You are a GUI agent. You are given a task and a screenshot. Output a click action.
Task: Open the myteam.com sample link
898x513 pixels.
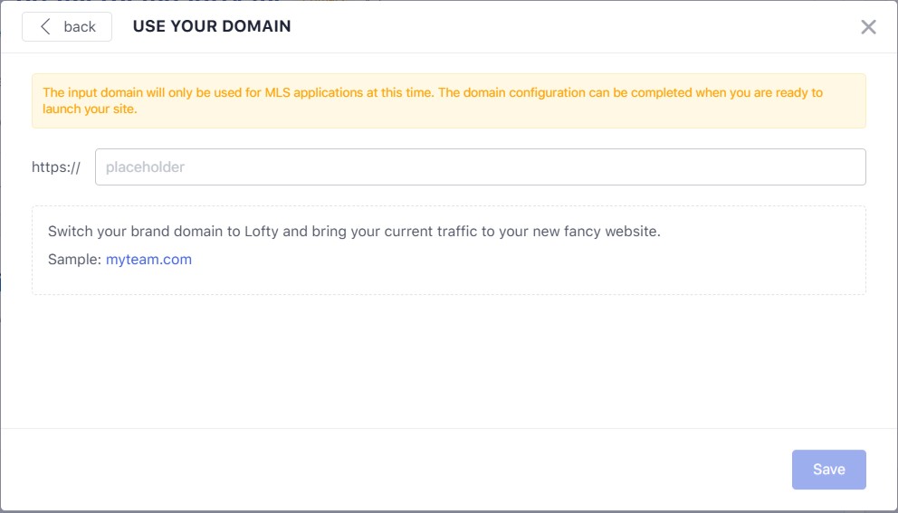click(x=148, y=260)
